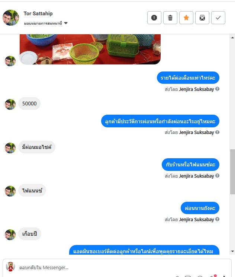The height and width of the screenshot is (277, 235).
Task: Mark conversation done with checkmark button
Action: [x=218, y=17]
